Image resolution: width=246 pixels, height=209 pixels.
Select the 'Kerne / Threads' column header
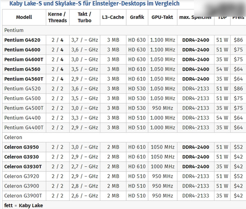pyautogui.click(x=57, y=17)
